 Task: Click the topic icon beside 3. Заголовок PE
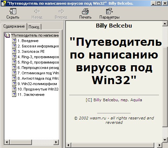[x=14, y=51]
